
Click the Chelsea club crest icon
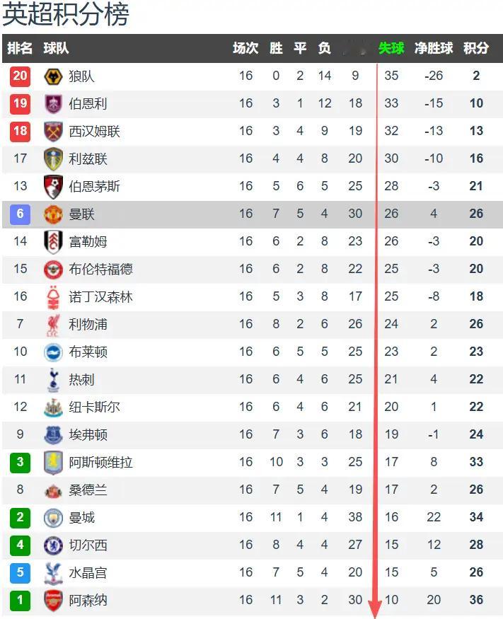tap(53, 545)
